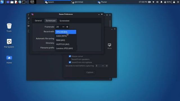Click the Kazam Preferences title icon

click(x=32, y=14)
